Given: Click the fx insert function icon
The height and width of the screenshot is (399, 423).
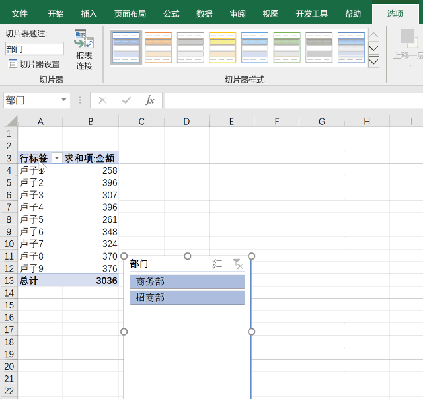Looking at the screenshot, I should tap(150, 100).
